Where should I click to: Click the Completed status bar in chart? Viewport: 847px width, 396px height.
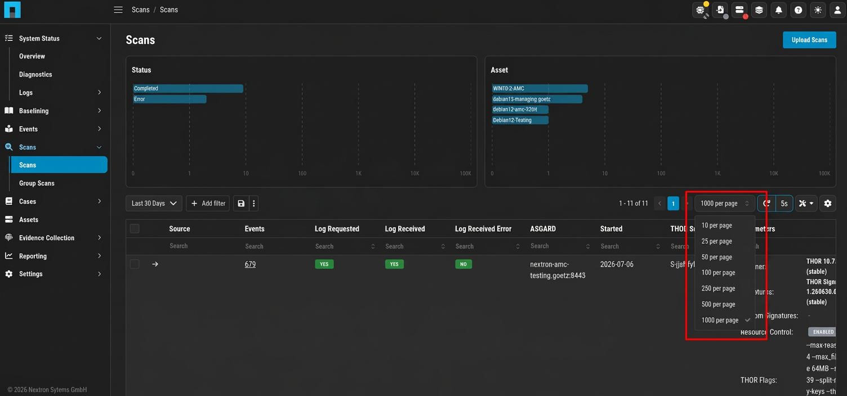pyautogui.click(x=188, y=88)
